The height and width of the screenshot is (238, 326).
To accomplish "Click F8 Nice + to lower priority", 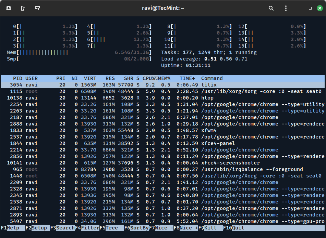I will tap(186, 228).
